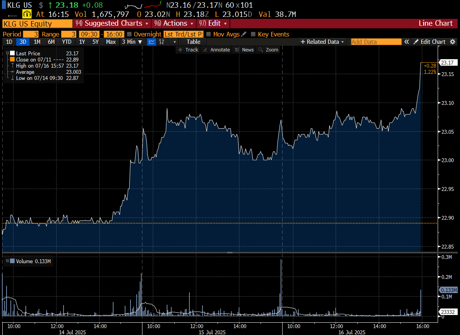Click the intraday sparkline mini chart
Image resolution: width=460 pixels, height=335 pixels.
pos(143,5)
